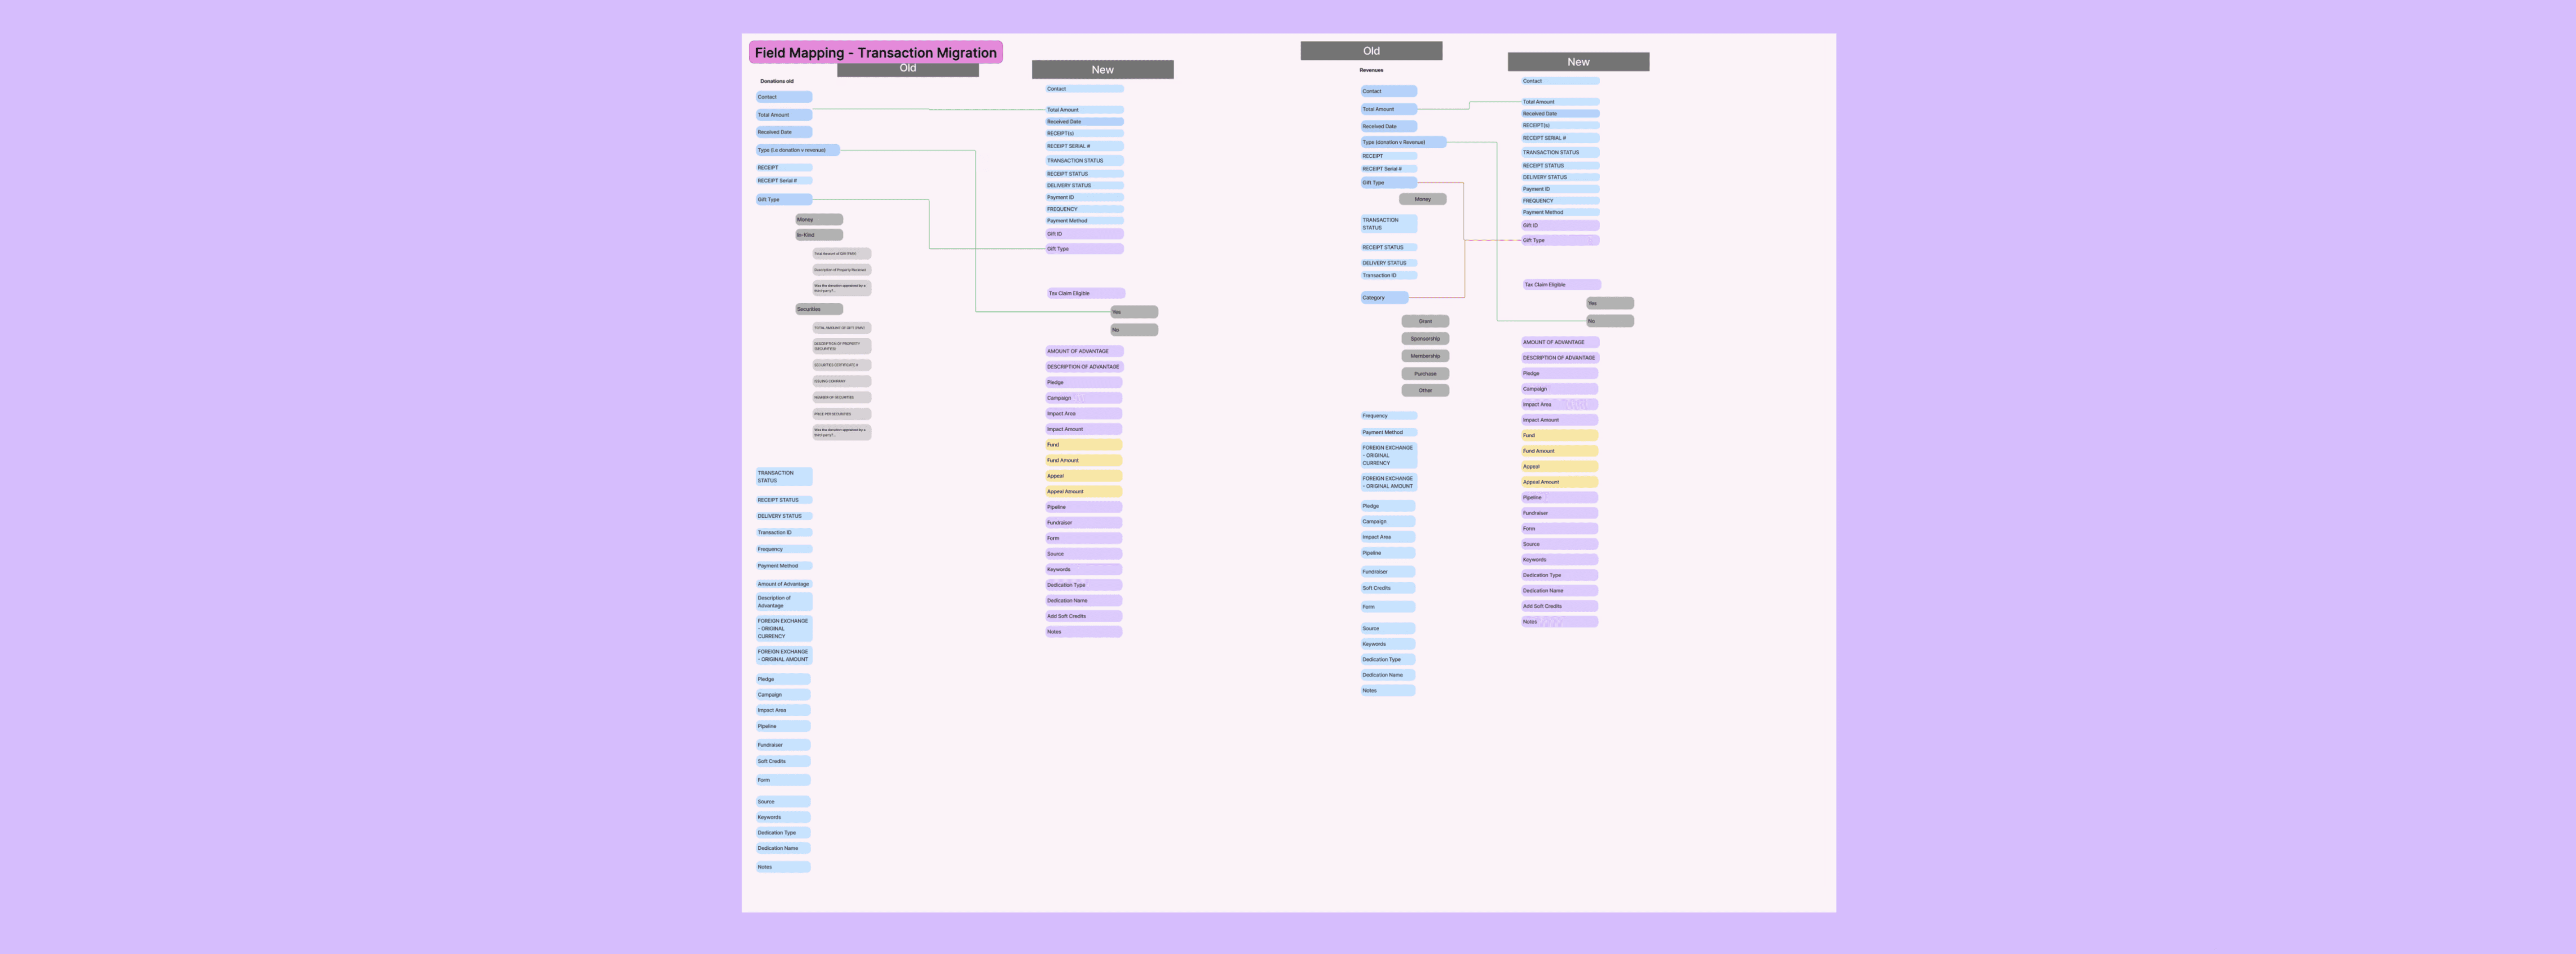
Task: Click the "In-Kind" gift type box
Action: tap(819, 235)
